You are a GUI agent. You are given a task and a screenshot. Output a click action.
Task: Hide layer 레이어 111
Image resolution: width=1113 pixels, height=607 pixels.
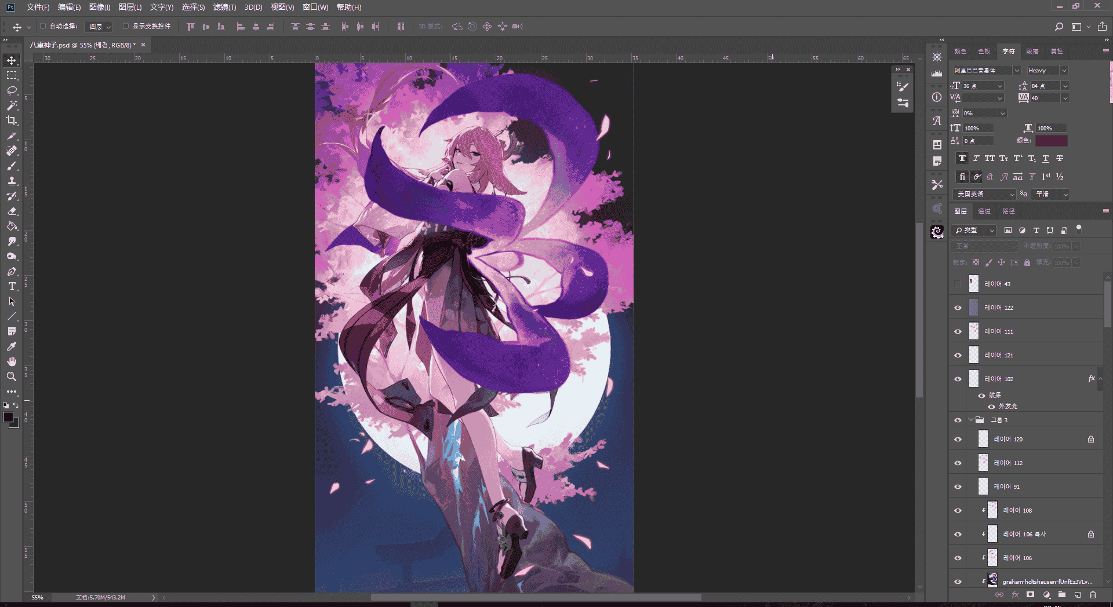(958, 331)
